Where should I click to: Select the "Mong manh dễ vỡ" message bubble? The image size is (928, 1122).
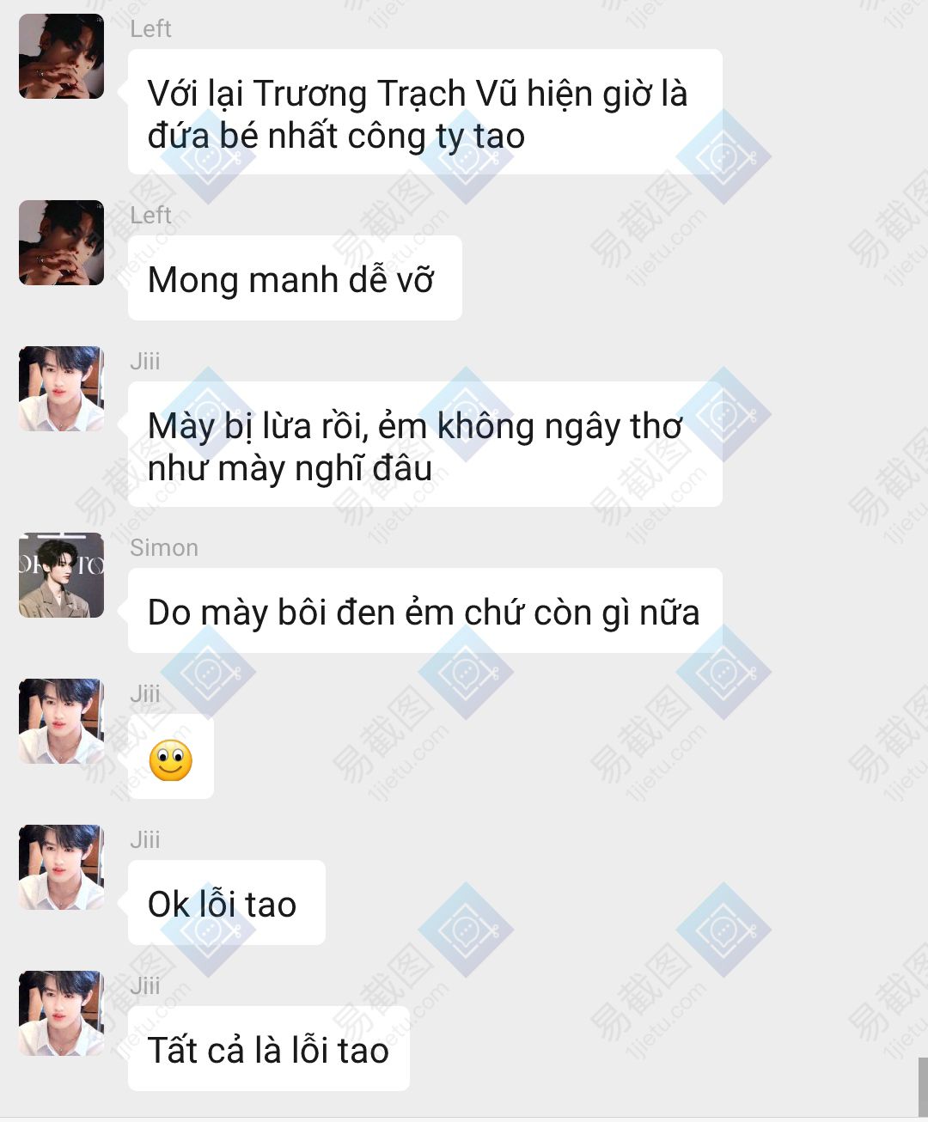(295, 277)
